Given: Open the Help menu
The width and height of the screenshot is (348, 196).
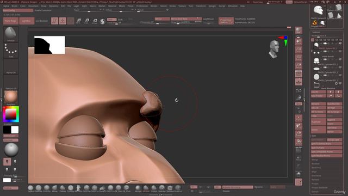Looking at the screenshot, I should pyautogui.click(x=243, y=6).
